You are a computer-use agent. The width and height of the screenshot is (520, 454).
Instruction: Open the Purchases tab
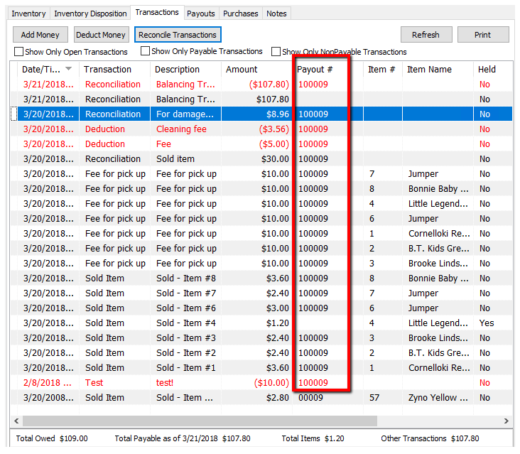[x=240, y=13]
